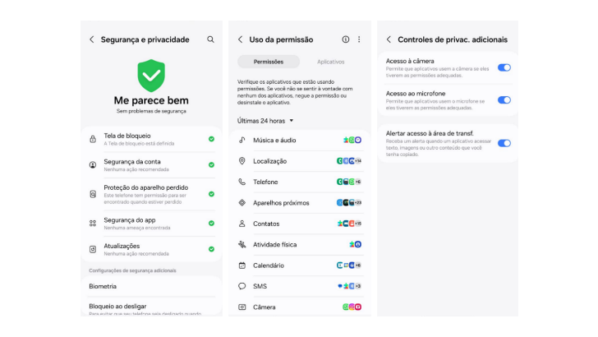The width and height of the screenshot is (598, 337).
Task: Open three-dot menu in Uso da permissão
Action: [x=359, y=39]
